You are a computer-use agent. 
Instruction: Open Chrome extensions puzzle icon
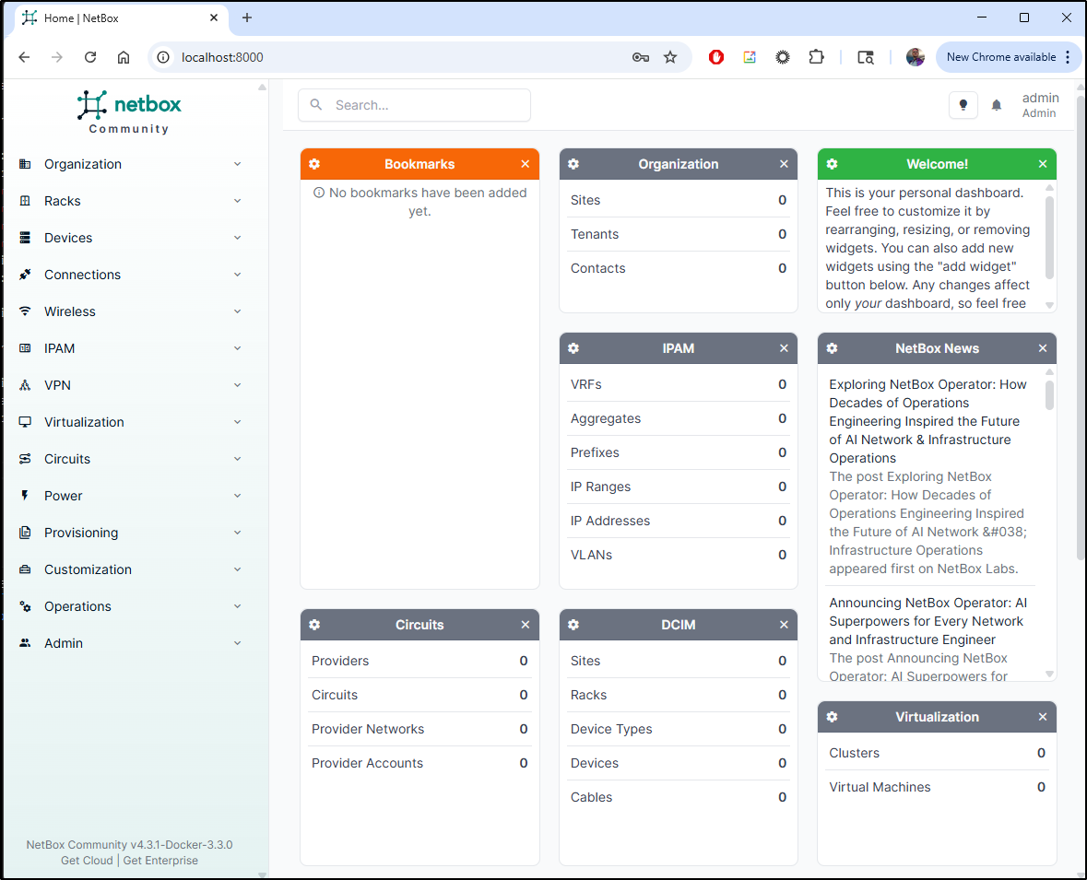click(x=816, y=57)
